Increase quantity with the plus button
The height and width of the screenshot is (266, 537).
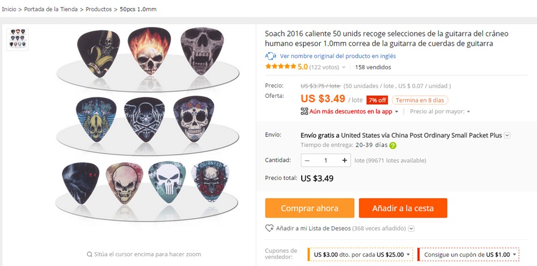coord(344,160)
